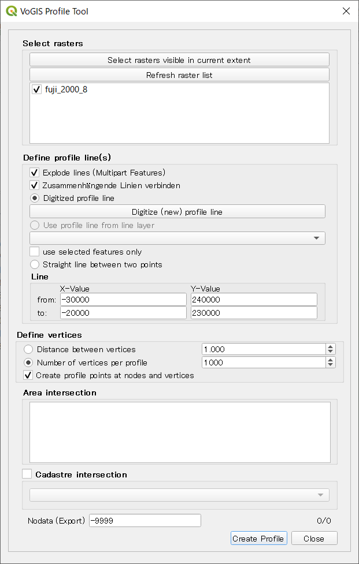
Task: Click the from Y-Value field 240000
Action: (254, 300)
